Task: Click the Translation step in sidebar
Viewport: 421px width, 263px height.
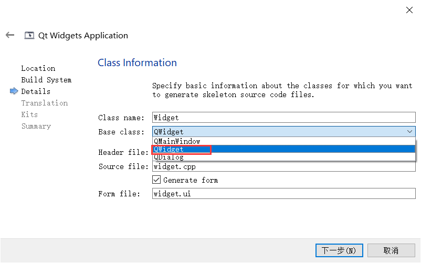Action: [x=44, y=103]
